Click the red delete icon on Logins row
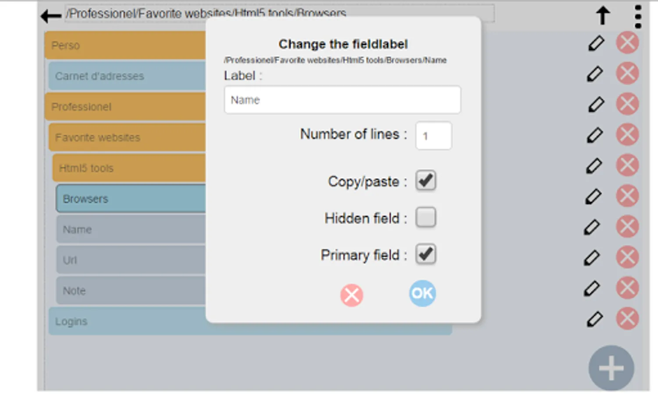658x394 pixels. coord(627,319)
